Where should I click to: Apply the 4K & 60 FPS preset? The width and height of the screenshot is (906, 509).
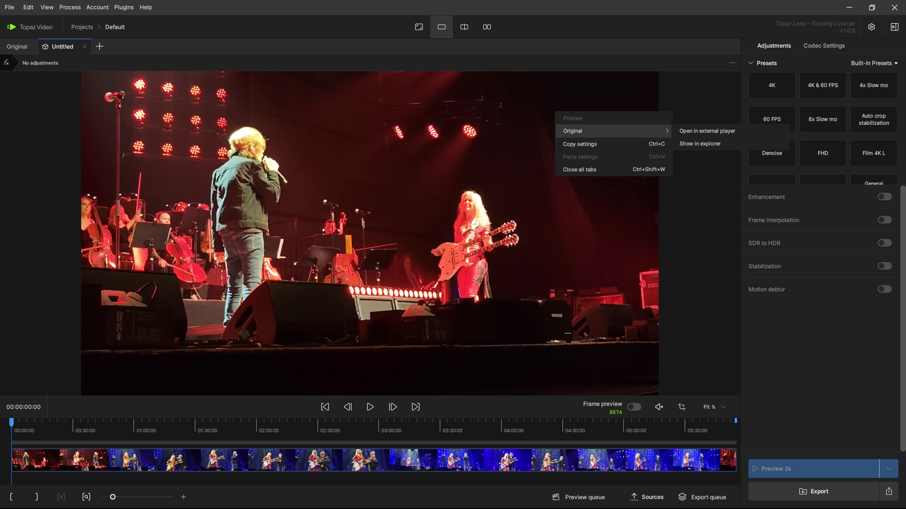(822, 85)
